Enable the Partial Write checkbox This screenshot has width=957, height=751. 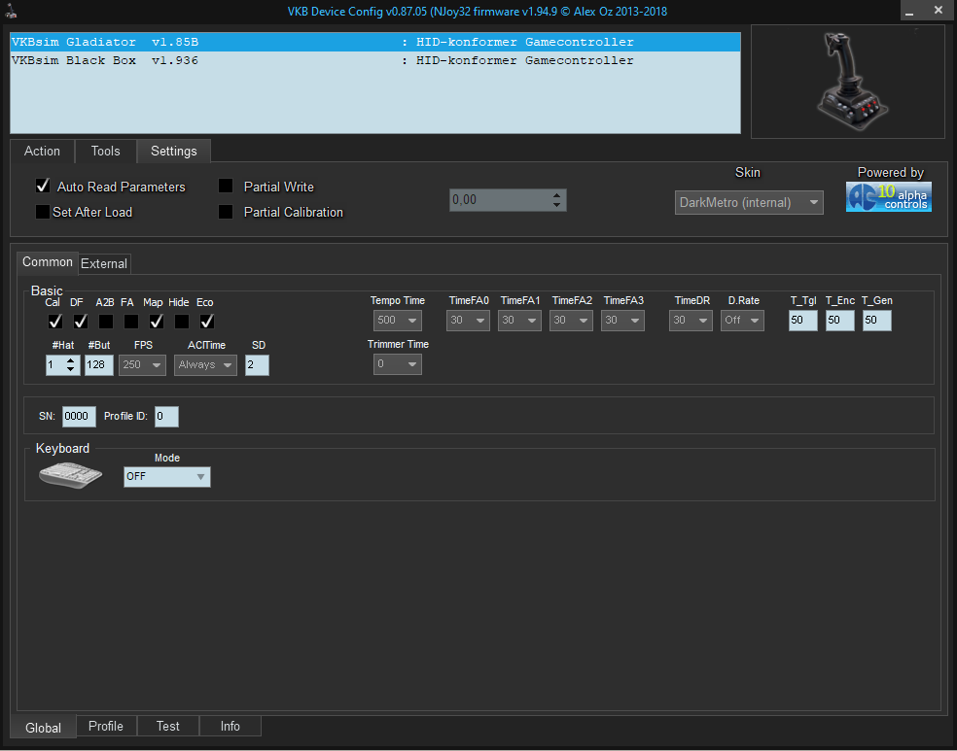pyautogui.click(x=226, y=187)
